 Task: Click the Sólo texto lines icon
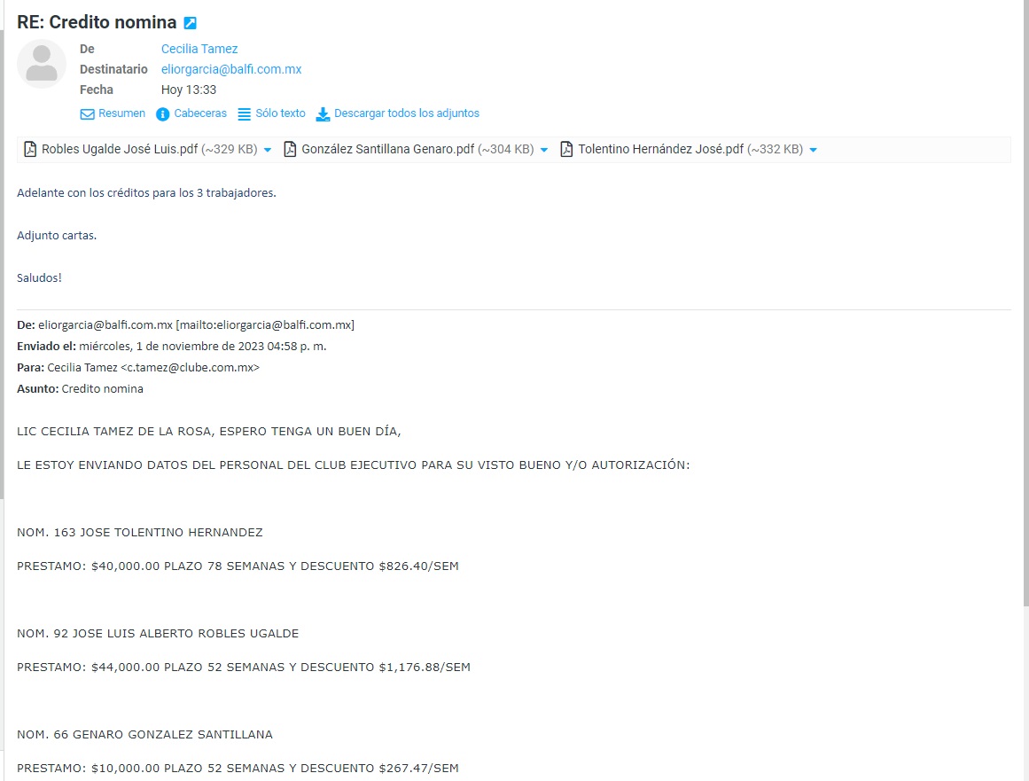[244, 114]
